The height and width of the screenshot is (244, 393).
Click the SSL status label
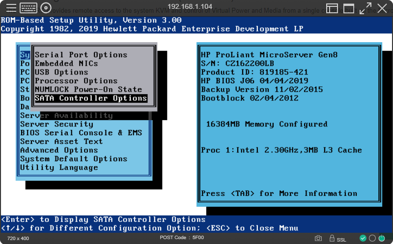(x=341, y=240)
